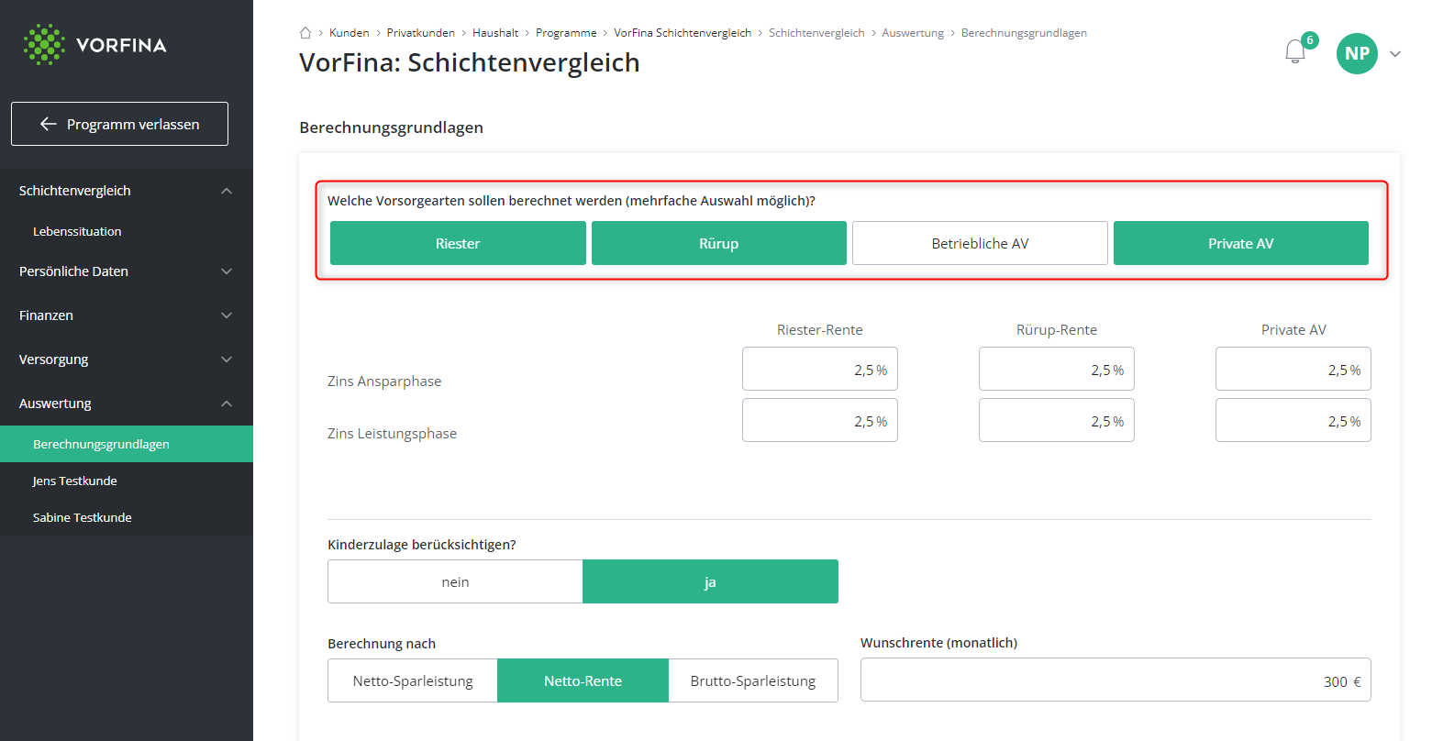Click the home breadcrumb icon
This screenshot has height=741, width=1432.
click(305, 33)
